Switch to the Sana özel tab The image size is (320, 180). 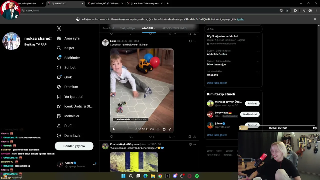[108, 28]
